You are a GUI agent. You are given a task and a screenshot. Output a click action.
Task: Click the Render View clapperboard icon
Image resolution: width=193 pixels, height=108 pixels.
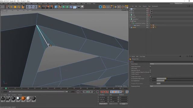click(43, 7)
